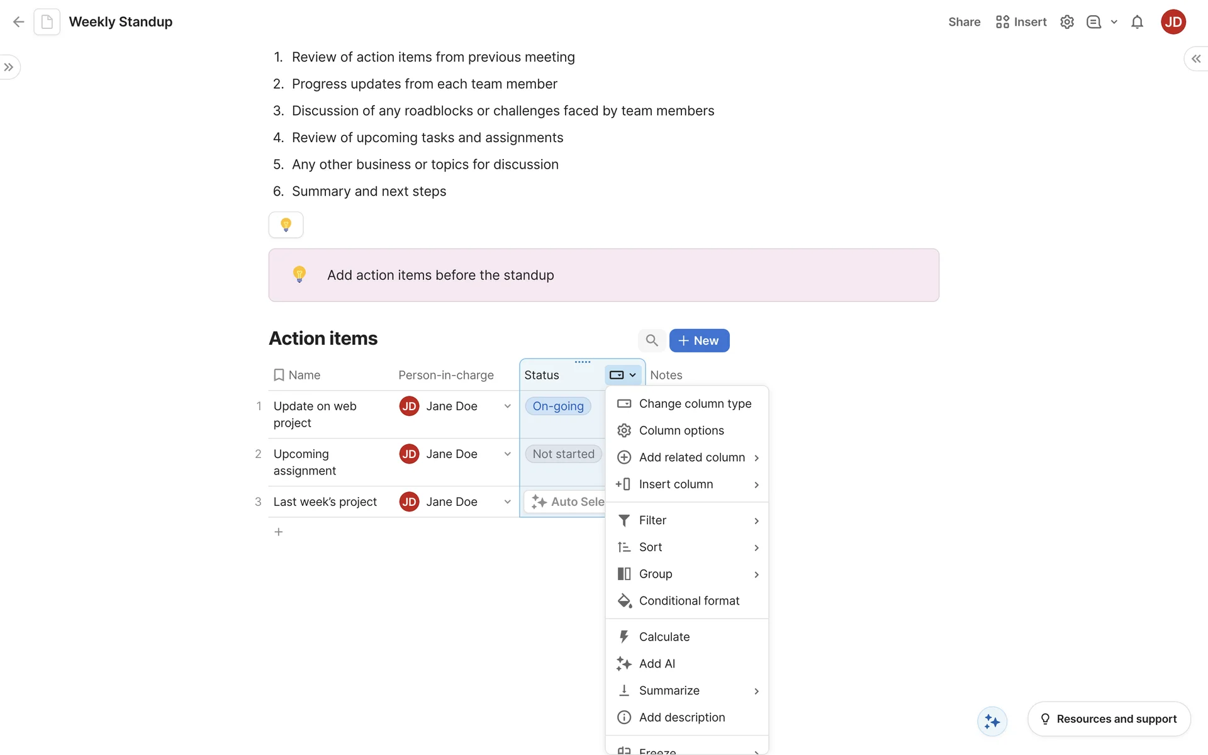Go back using the left arrow
The width and height of the screenshot is (1208, 755).
coord(19,22)
